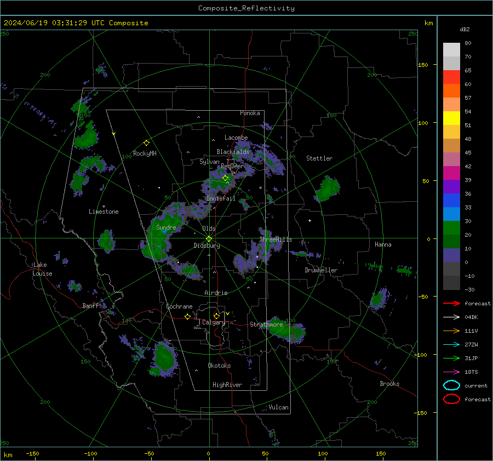Viewport: 493px width, 461px height.
Task: Select the purple 36-39 dBZ swatch
Action: click(x=451, y=187)
